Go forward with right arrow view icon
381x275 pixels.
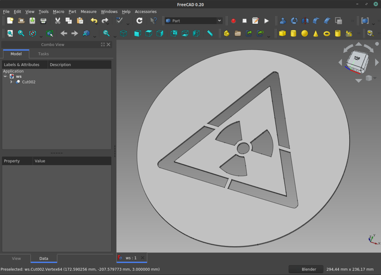74,33
